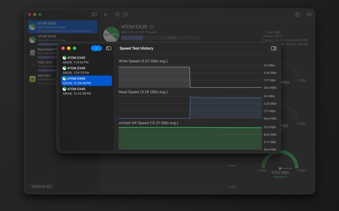Toggle the inspector panel in Speed Test History
Image resolution: width=339 pixels, height=211 pixels.
[274, 48]
